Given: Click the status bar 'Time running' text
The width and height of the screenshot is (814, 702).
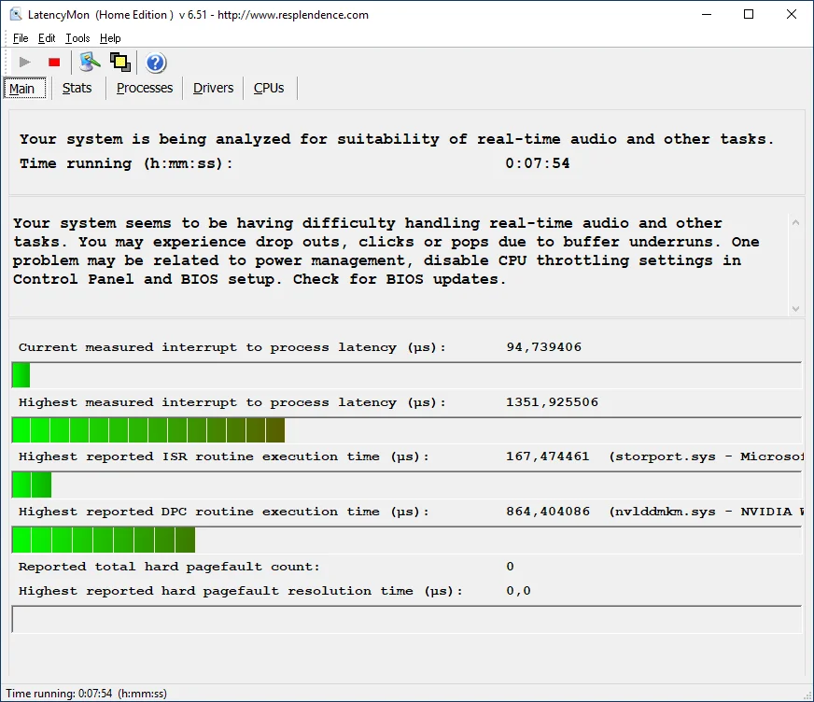Looking at the screenshot, I should pyautogui.click(x=86, y=694).
